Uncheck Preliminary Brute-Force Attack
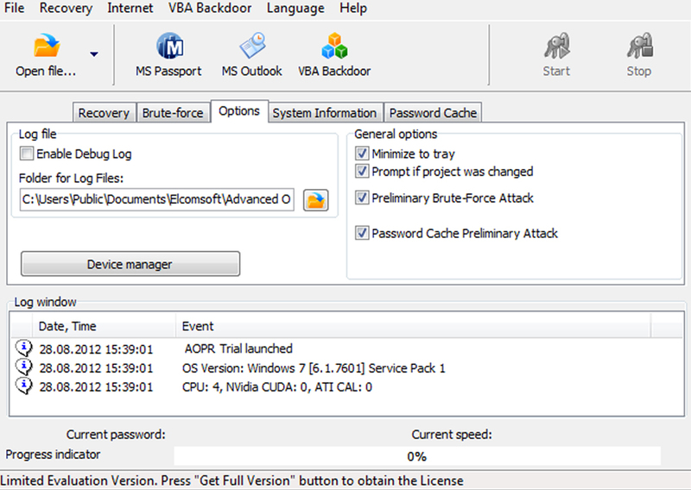This screenshot has height=490, width=691. click(362, 198)
